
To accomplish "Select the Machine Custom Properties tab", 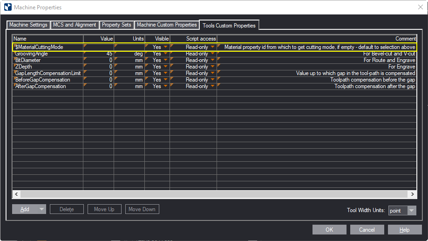I will coord(166,25).
